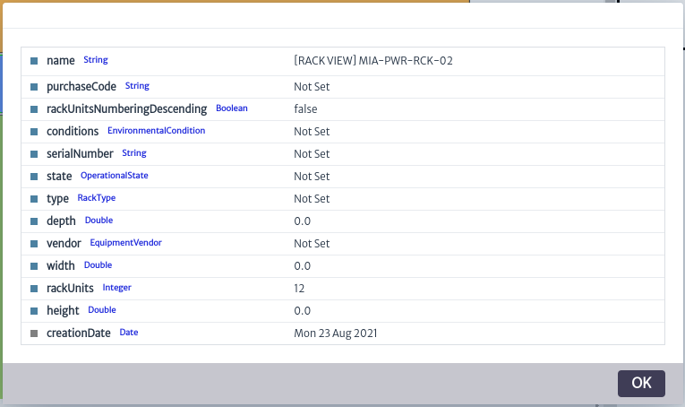Select the square icon beside purchaseCode
This screenshot has width=685, height=407.
click(34, 87)
